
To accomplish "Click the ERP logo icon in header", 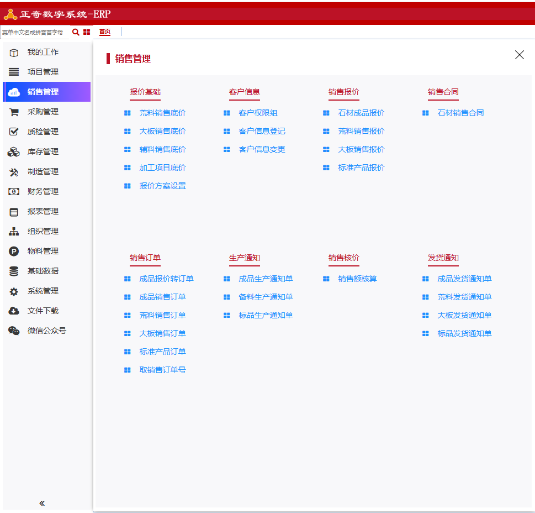I will click(10, 14).
